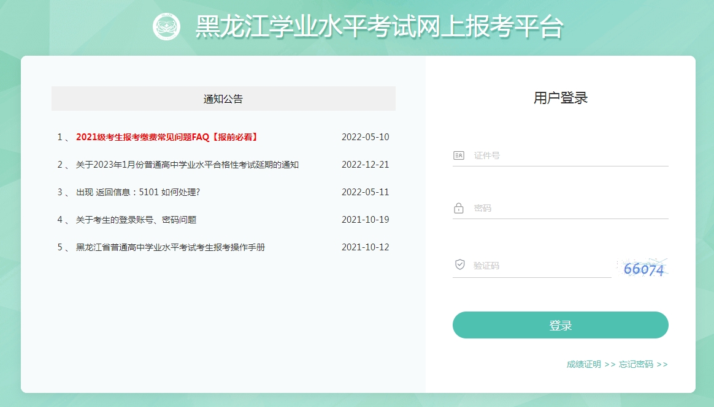
Task: Focus the 验证码 input field
Action: pyautogui.click(x=532, y=266)
